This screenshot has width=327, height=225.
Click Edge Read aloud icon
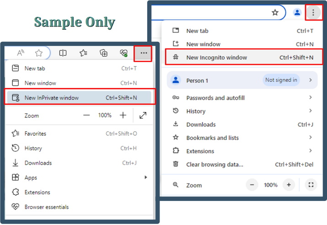(21, 53)
